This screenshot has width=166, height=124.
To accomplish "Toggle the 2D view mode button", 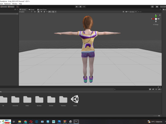I will tap(35, 12).
